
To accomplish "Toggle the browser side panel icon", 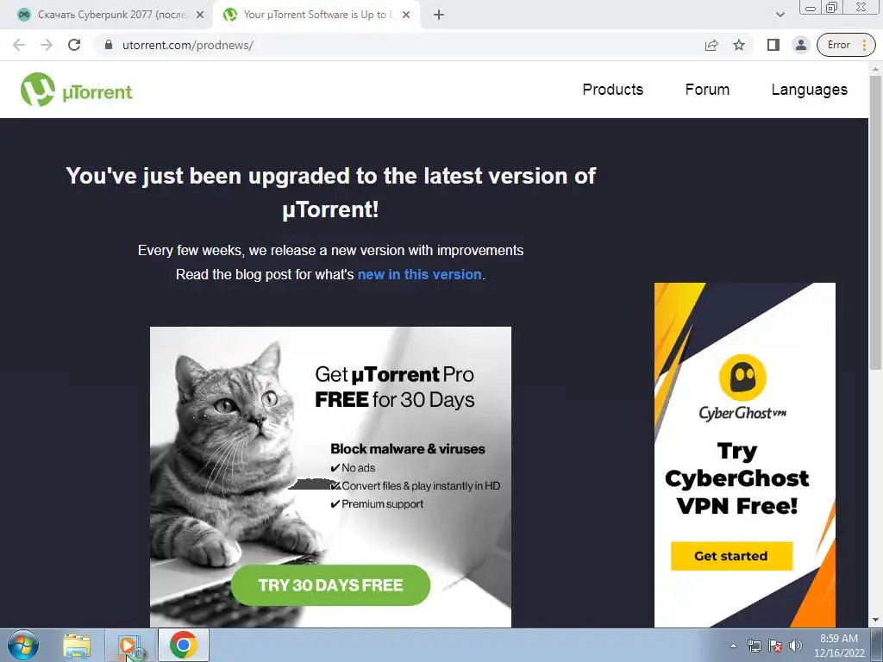I will click(x=773, y=45).
